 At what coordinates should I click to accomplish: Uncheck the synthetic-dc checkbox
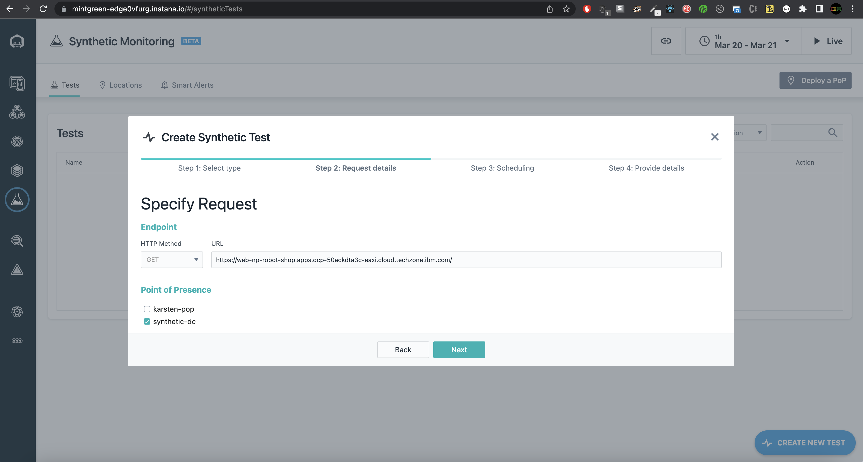[147, 322]
